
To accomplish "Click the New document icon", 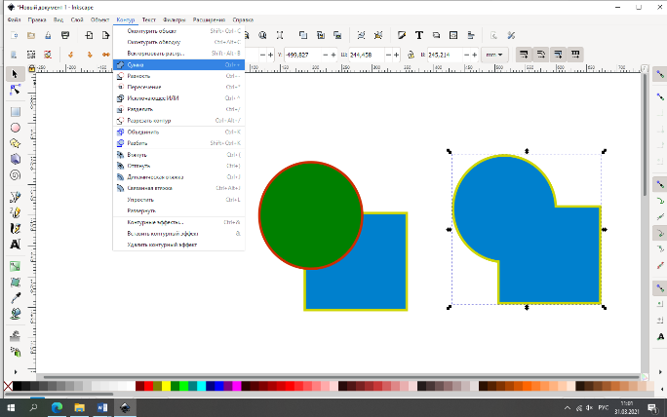I will click(x=15, y=35).
